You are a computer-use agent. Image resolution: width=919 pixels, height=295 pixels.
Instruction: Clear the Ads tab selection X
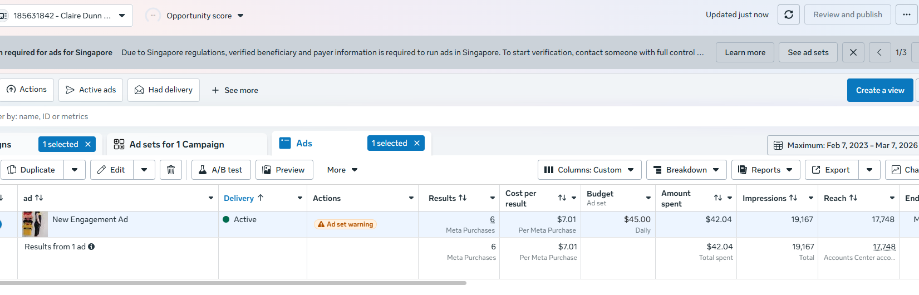pos(417,143)
